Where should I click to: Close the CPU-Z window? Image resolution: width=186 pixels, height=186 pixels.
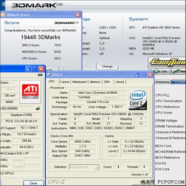150,75
